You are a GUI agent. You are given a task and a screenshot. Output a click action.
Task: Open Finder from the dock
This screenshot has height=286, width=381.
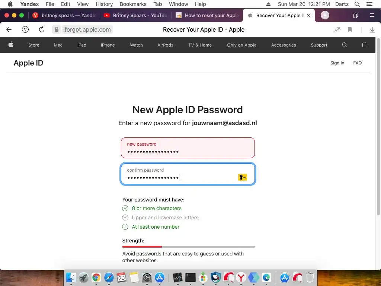click(71, 277)
